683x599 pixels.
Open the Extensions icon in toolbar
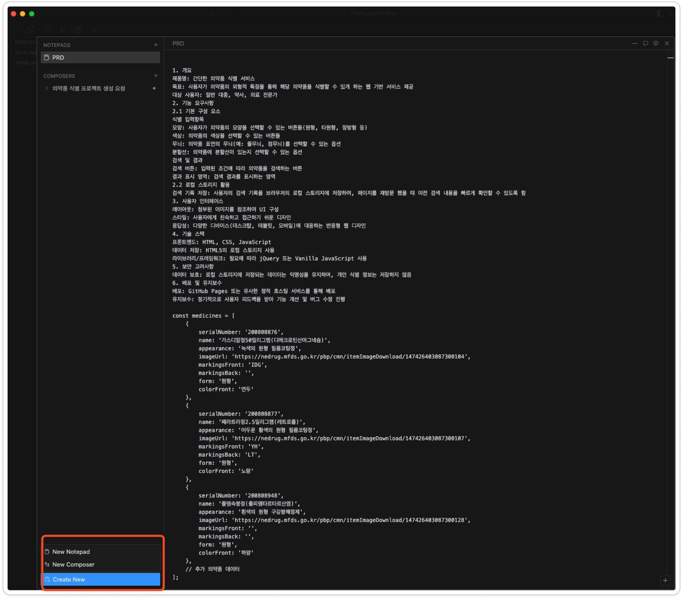pos(79,30)
